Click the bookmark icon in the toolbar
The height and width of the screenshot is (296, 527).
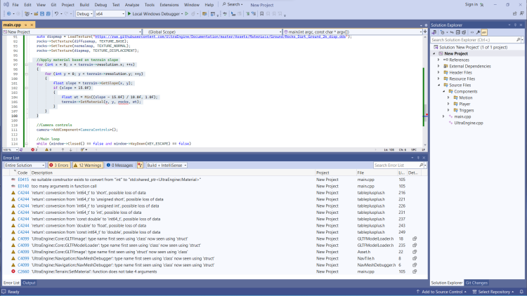point(262,14)
